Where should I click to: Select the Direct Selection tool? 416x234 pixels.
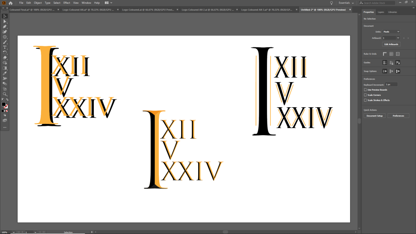pos(5,21)
